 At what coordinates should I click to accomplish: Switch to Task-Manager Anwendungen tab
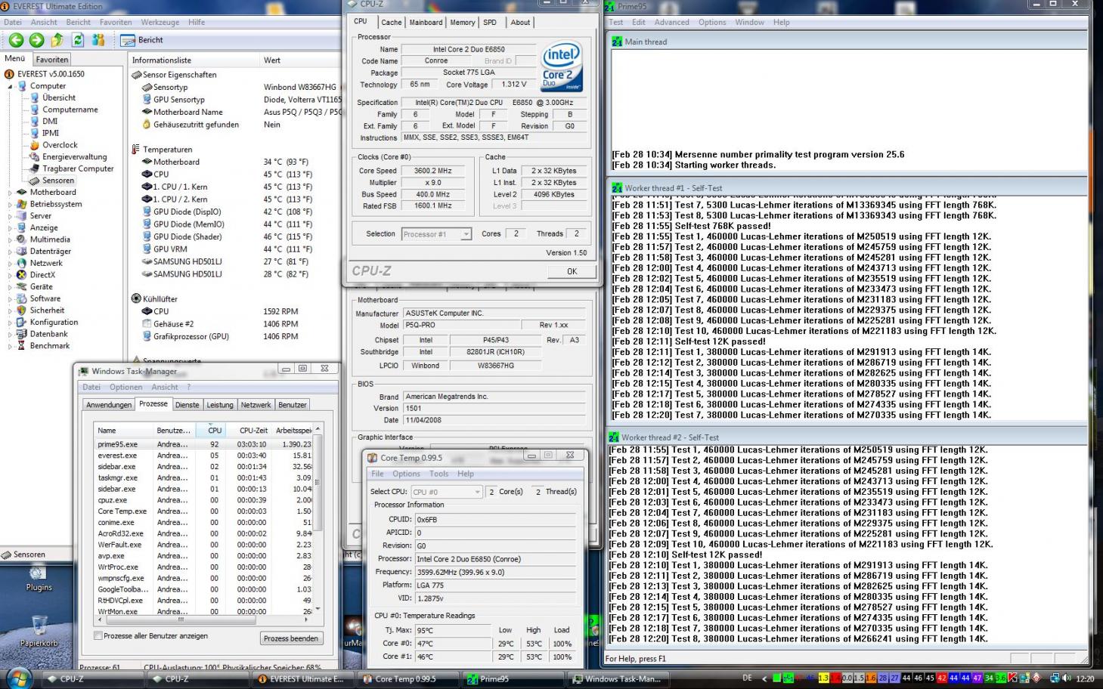tap(109, 405)
